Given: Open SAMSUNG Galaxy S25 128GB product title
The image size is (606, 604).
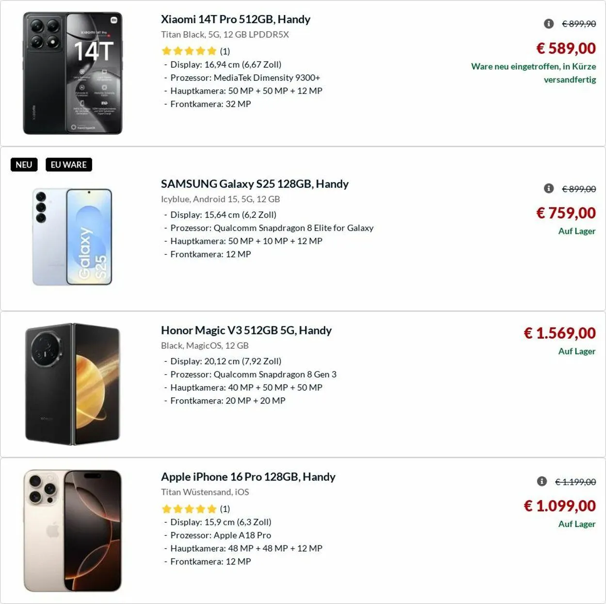Looking at the screenshot, I should click(x=255, y=184).
